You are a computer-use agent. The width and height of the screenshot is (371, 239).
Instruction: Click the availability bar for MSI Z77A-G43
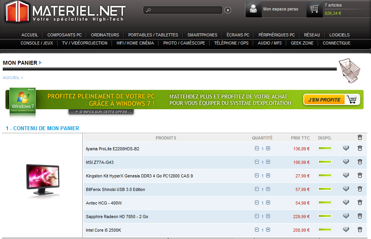click(x=325, y=162)
